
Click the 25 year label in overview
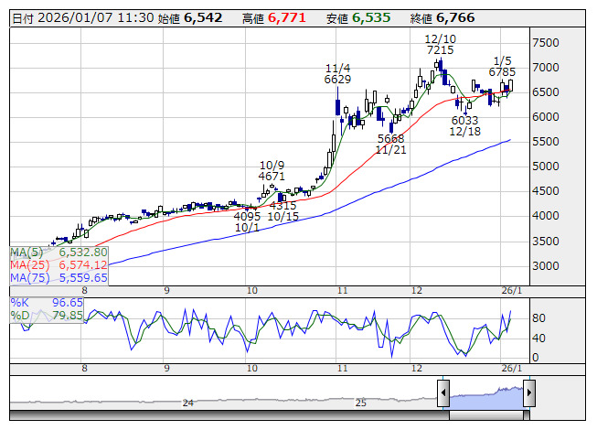(x=361, y=403)
